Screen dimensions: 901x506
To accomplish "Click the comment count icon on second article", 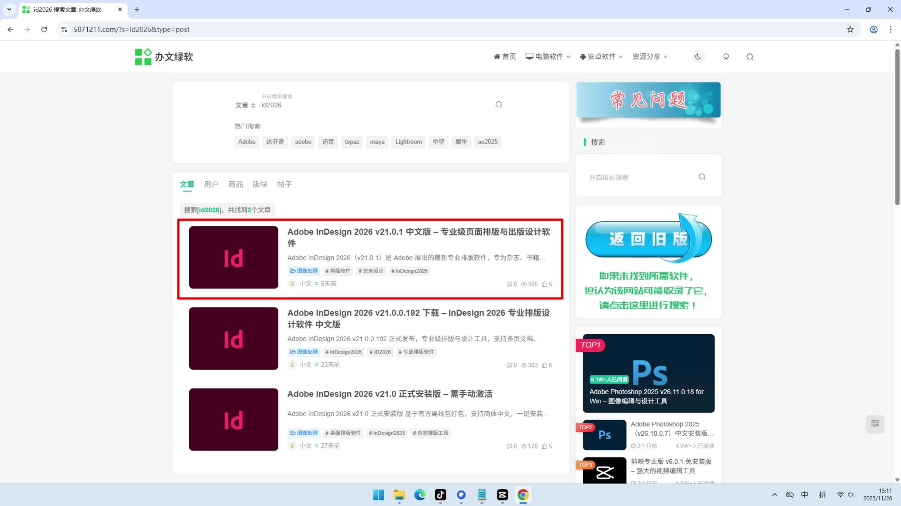I will click(510, 365).
